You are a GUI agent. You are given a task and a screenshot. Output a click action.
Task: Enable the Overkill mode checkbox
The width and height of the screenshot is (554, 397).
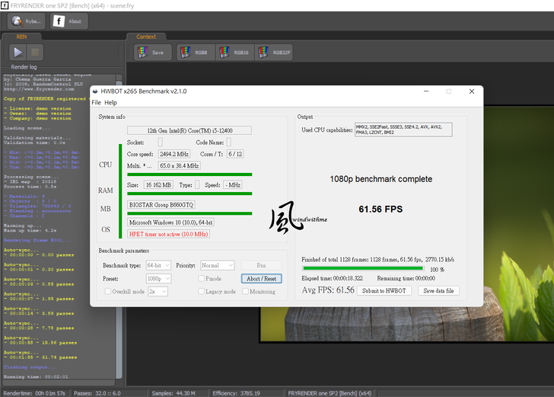coord(107,292)
